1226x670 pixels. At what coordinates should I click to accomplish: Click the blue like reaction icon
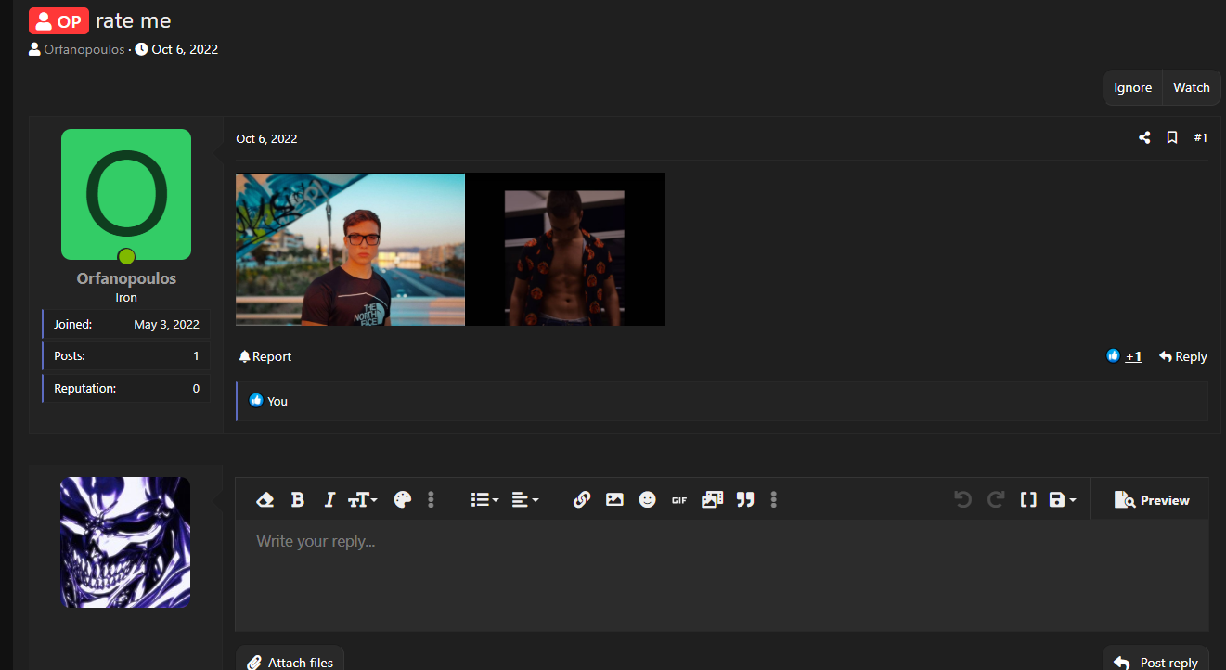[1113, 355]
